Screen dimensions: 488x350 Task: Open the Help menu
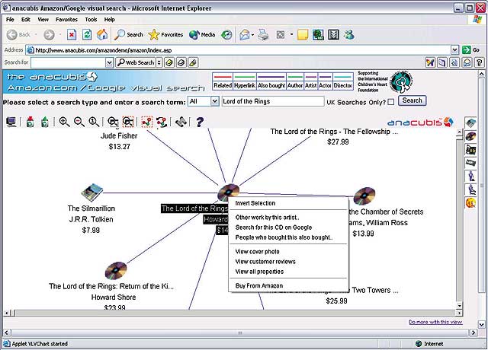coord(109,19)
